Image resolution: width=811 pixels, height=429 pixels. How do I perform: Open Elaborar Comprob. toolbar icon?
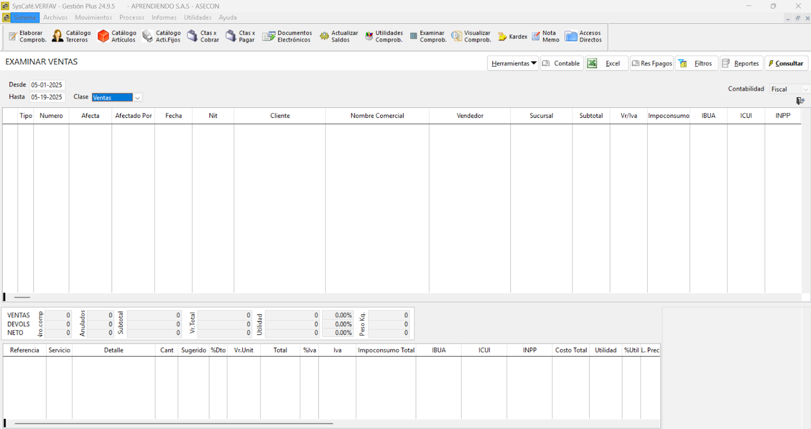click(x=14, y=36)
